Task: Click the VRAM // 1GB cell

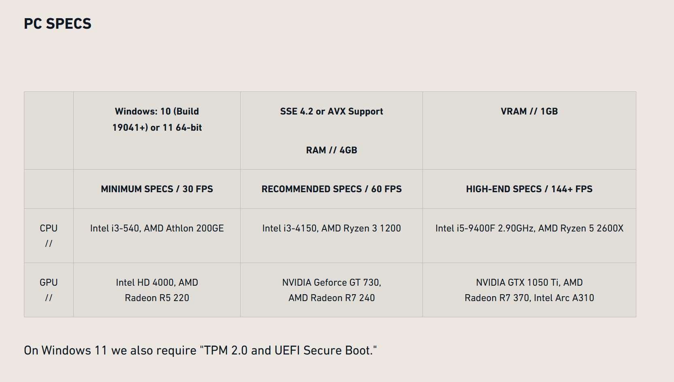Action: coord(529,111)
